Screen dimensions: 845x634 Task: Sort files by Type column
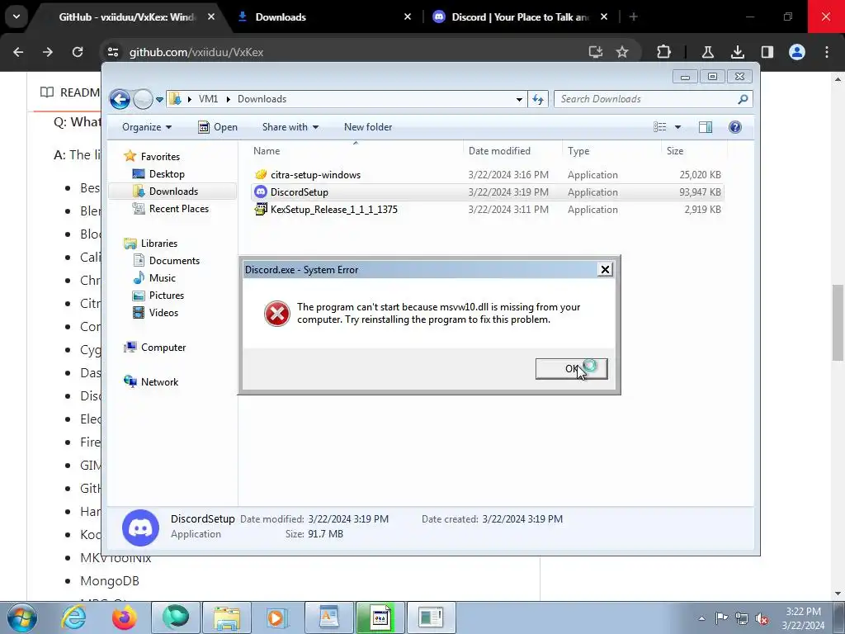pos(611,151)
